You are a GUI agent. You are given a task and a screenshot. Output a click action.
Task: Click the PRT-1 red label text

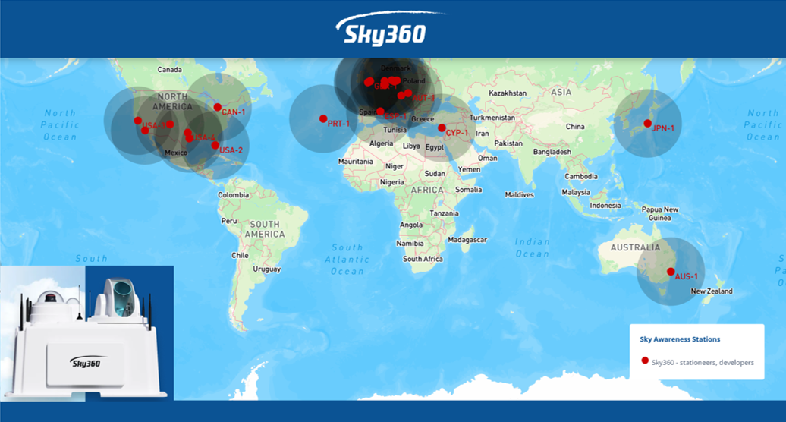pos(338,123)
